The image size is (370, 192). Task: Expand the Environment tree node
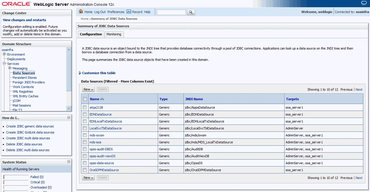4,54
